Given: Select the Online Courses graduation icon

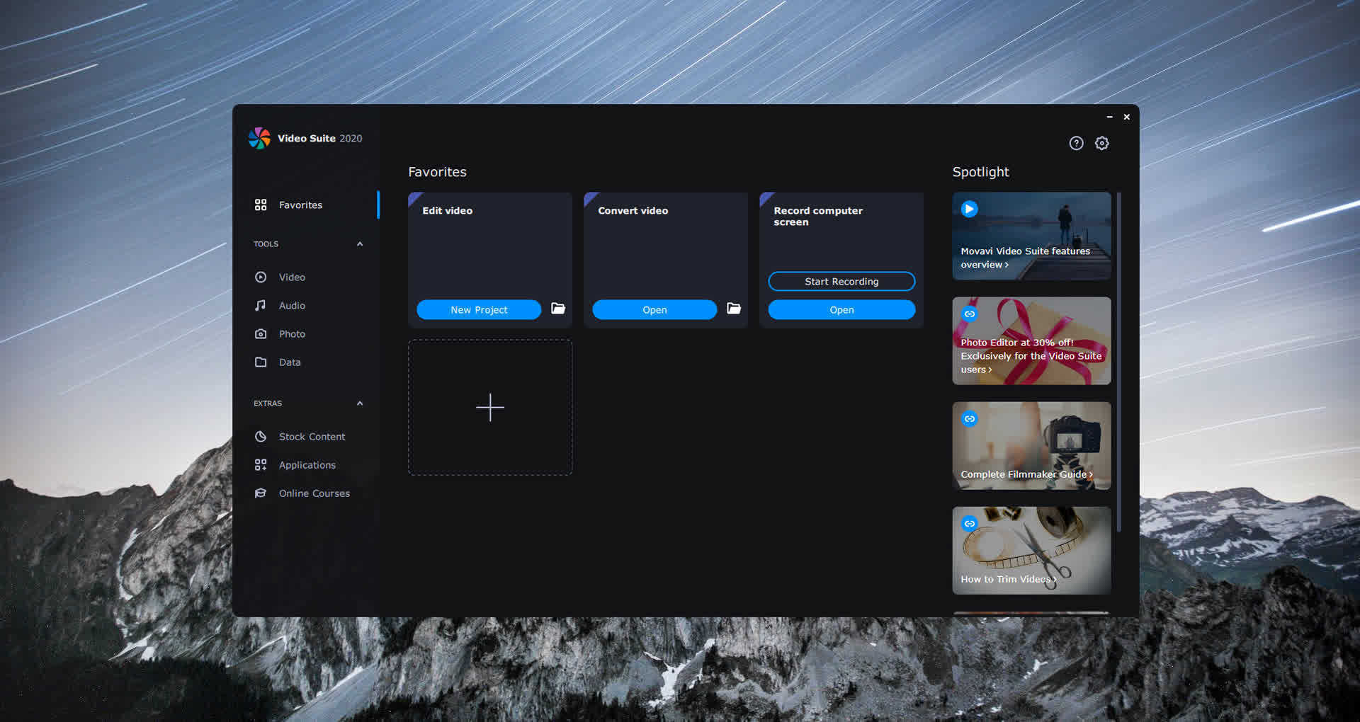Looking at the screenshot, I should tap(261, 493).
